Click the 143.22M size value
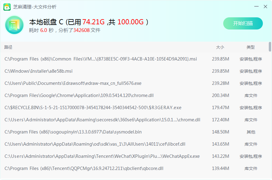The image size is (272, 180). 220,156
